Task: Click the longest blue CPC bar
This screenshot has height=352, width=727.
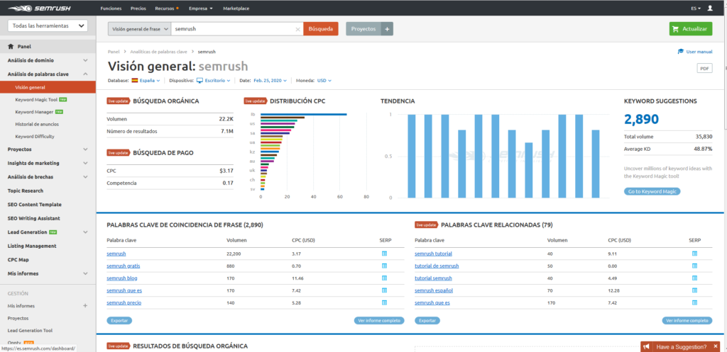Action: 304,114
